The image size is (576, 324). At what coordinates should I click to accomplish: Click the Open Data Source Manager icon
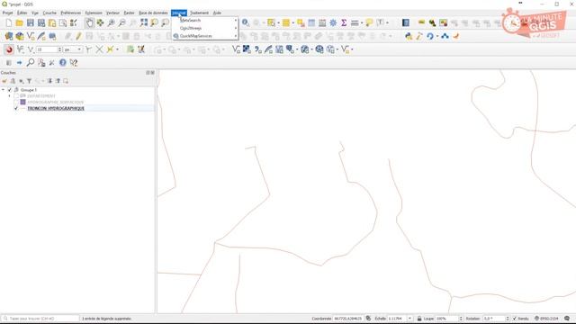[x=9, y=36]
